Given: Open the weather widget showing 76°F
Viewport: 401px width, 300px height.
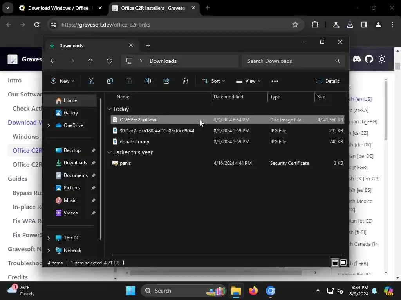Looking at the screenshot, I should click(x=21, y=291).
